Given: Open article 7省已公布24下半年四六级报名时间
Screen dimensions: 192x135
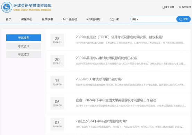Looking at the screenshot, I should pos(101,121).
